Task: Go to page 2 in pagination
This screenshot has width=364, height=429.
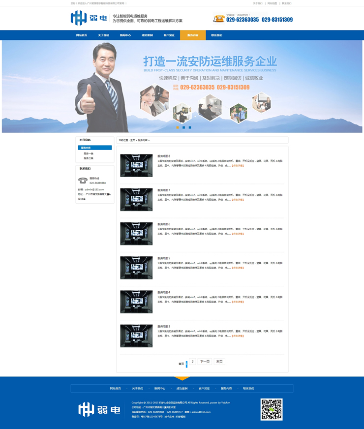Action: pyautogui.click(x=192, y=362)
